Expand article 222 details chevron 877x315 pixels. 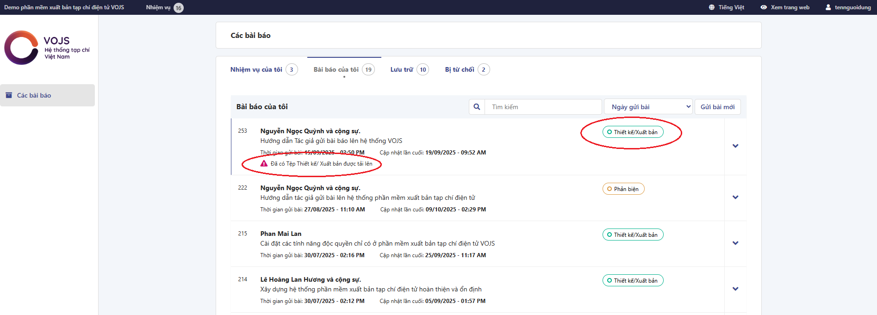pos(735,198)
